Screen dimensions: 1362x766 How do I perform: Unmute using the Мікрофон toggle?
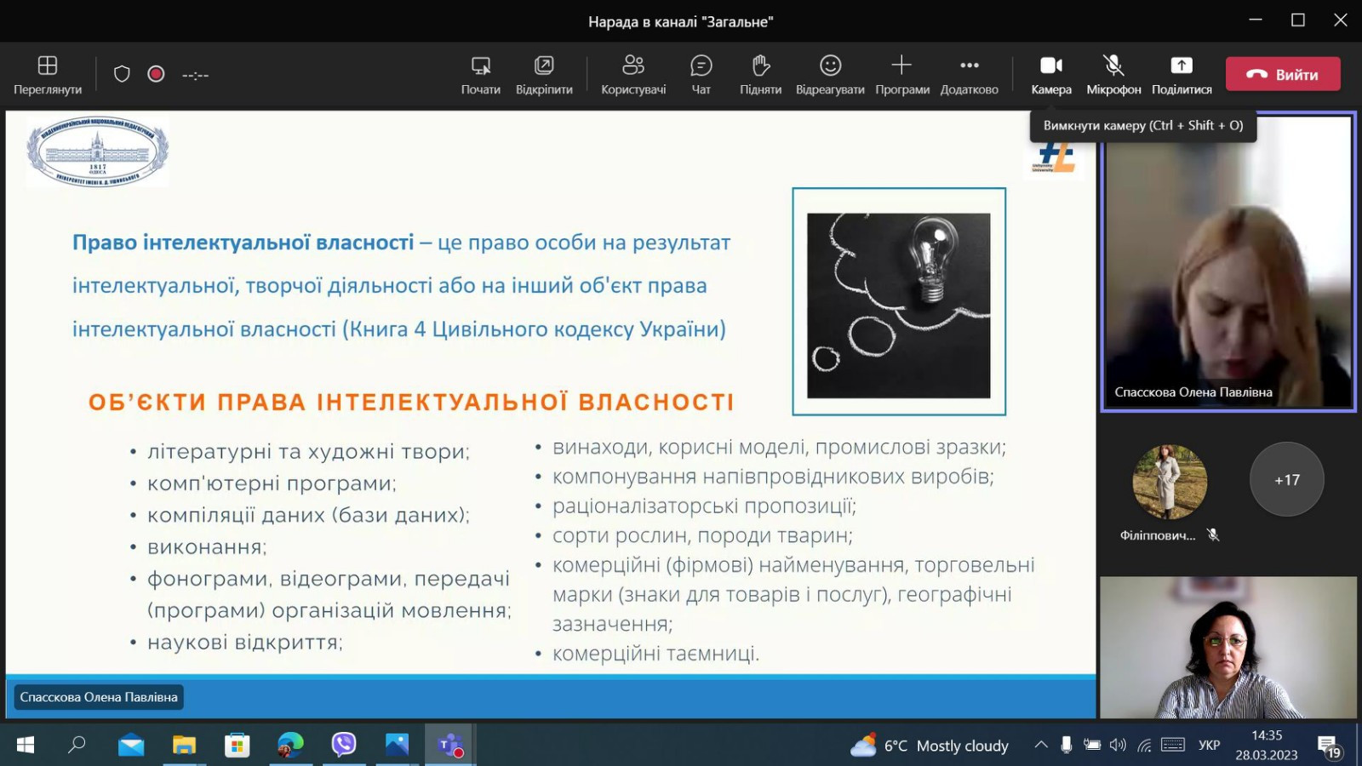[1113, 74]
